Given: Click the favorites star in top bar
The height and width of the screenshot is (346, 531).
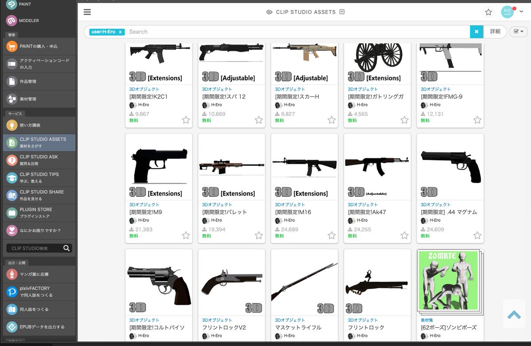Looking at the screenshot, I should tap(489, 12).
